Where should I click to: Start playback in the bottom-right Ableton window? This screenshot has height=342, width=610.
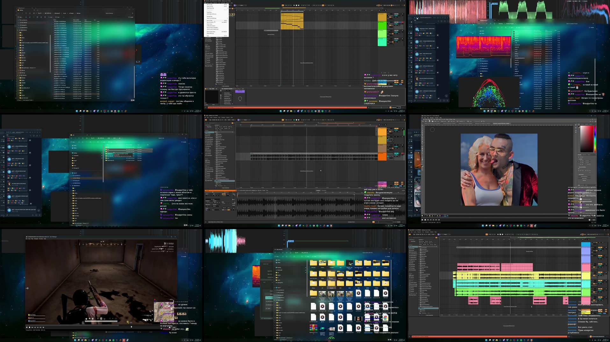[498, 234]
